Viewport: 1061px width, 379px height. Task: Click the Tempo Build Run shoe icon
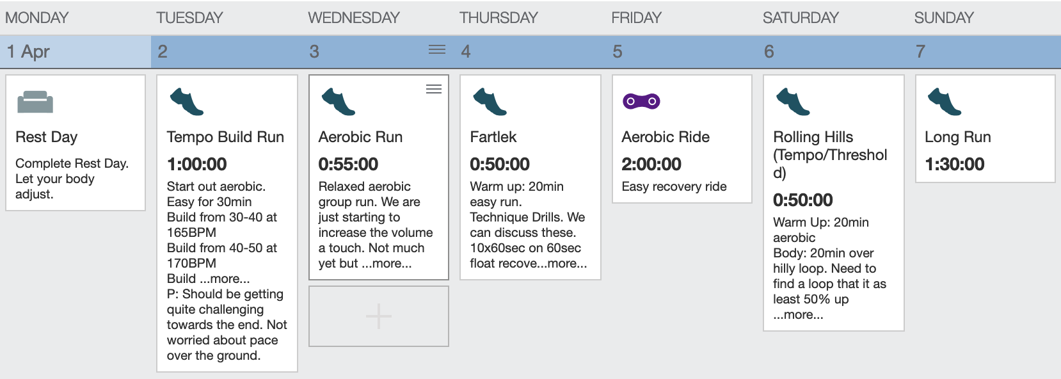click(x=186, y=102)
